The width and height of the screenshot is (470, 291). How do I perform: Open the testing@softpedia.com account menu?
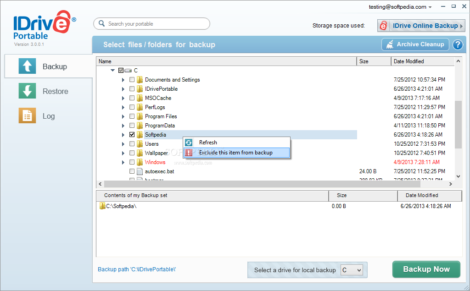click(x=400, y=7)
